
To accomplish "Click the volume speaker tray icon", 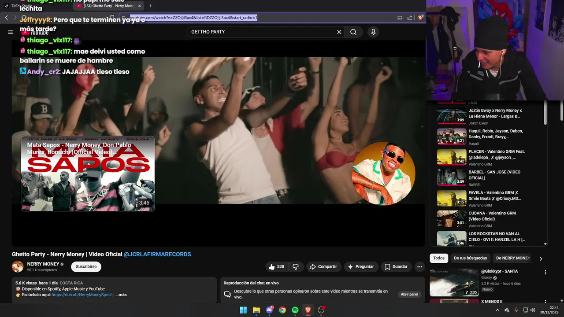I will point(533,310).
